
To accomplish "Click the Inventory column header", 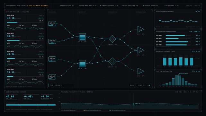I will coord(82,12).
